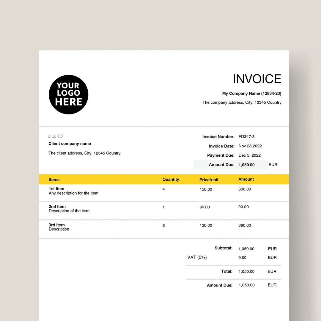This screenshot has height=321, width=321.
Task: Click the client address line
Action: (84, 153)
